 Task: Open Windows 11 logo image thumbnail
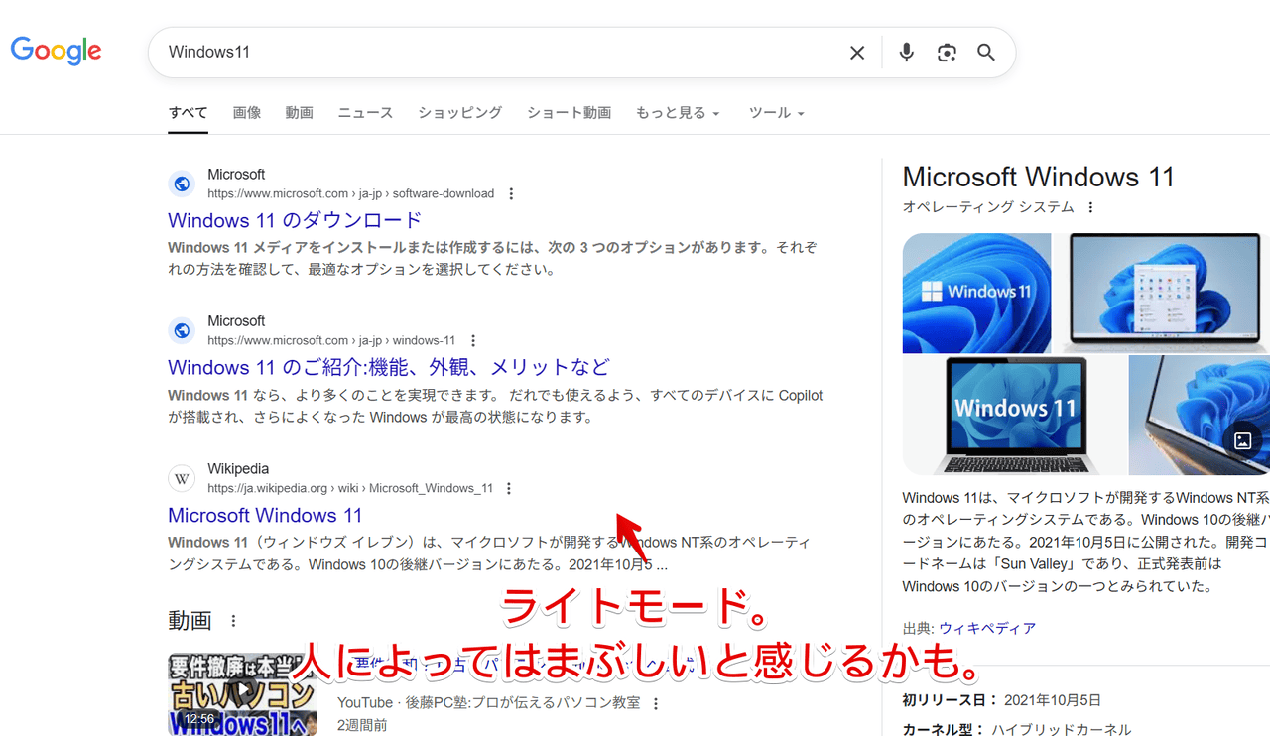point(976,294)
